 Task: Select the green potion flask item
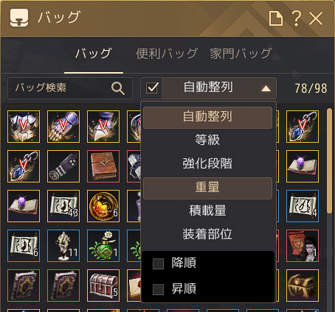103,246
